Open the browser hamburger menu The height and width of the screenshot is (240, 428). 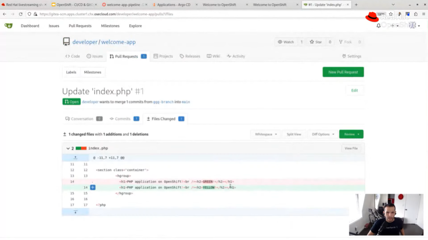coord(424,14)
